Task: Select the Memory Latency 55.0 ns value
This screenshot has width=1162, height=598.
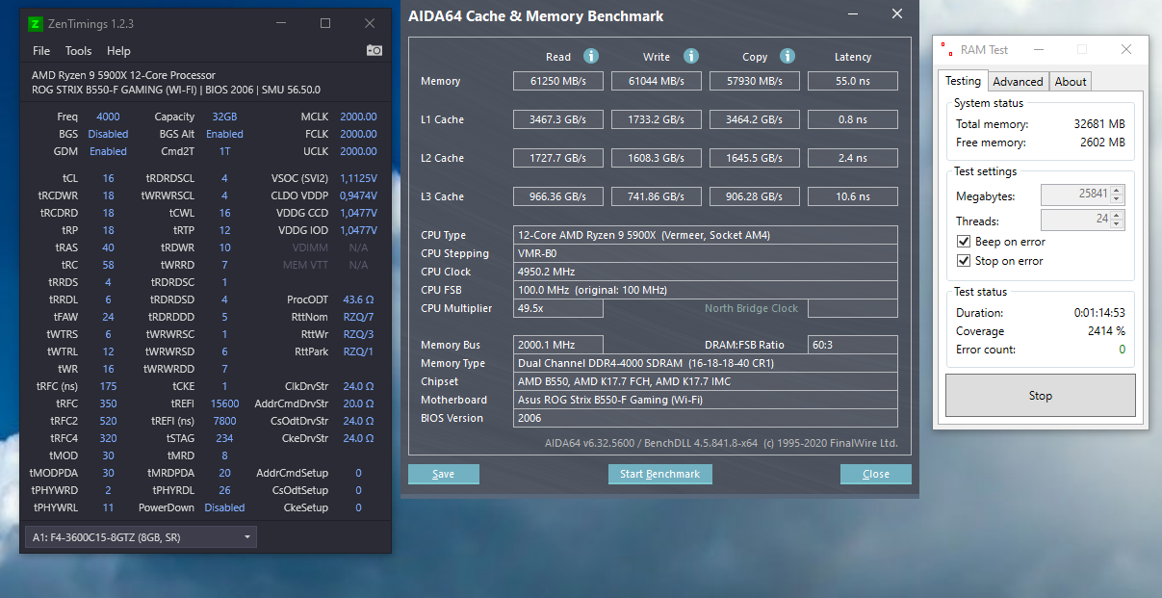Action: pyautogui.click(x=853, y=81)
